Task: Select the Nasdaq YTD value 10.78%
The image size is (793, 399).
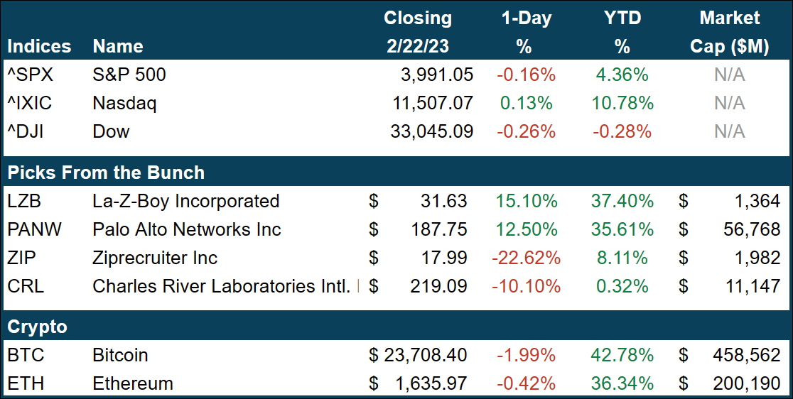Action: pos(622,103)
